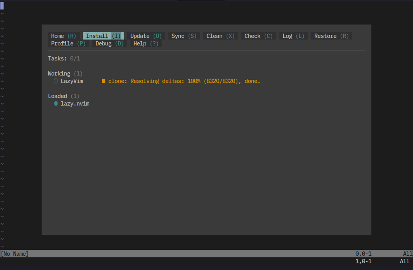413x270 pixels.
Task: Click the filled dot icon beside lazy.nvim
Action: 56,104
